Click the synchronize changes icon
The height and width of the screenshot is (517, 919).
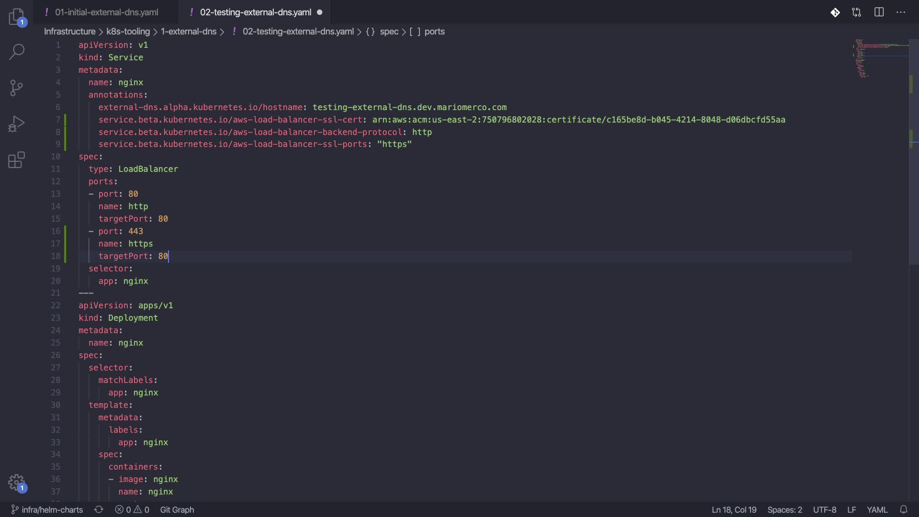click(x=99, y=510)
